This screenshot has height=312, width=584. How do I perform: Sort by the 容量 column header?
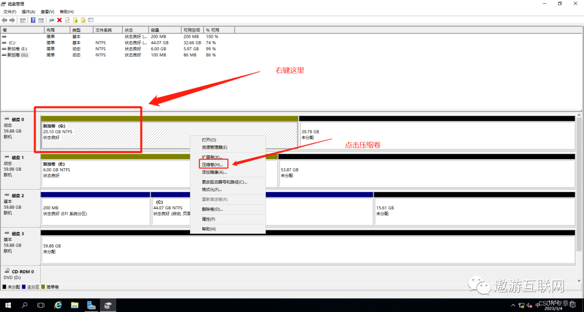click(x=164, y=30)
